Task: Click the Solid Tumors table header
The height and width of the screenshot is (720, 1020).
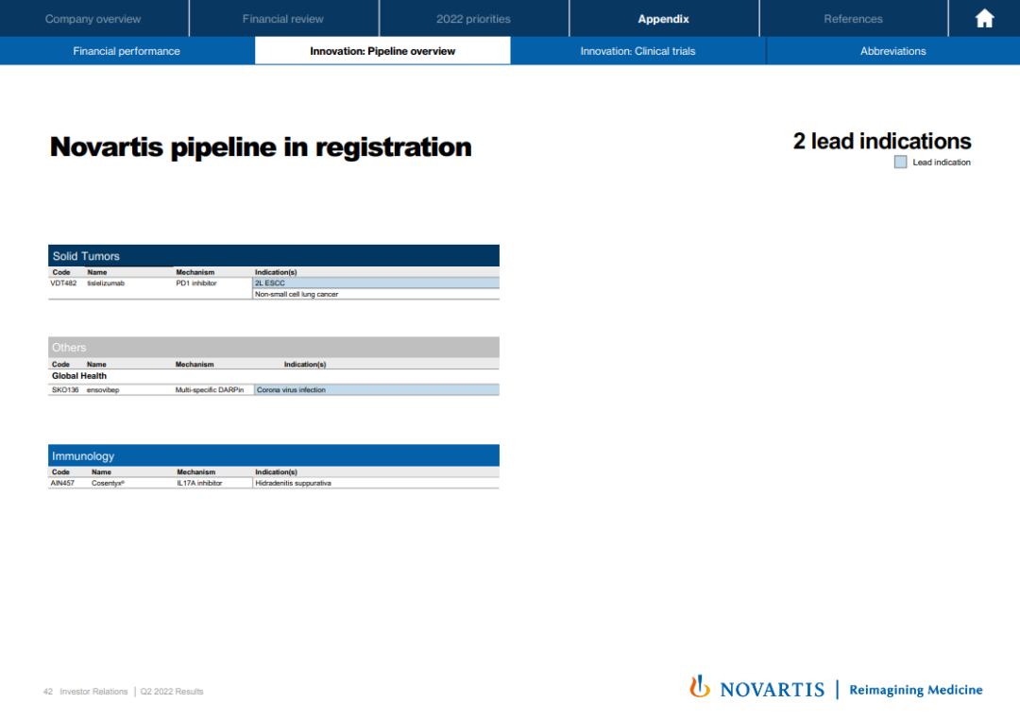Action: (274, 256)
